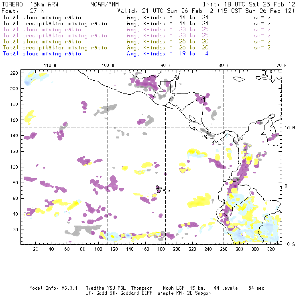Select the olive 'Total cloud mixing ratio' legend label

42,42
